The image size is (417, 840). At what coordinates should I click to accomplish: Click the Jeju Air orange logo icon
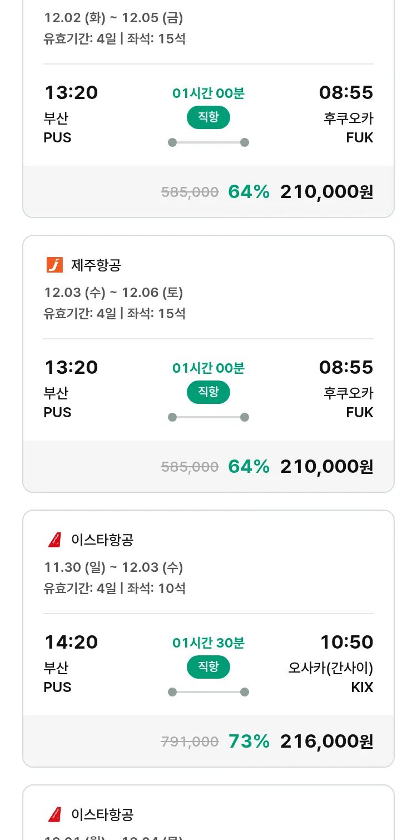click(x=54, y=265)
